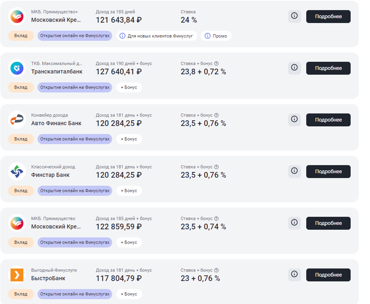Image resolution: width=370 pixels, height=304 pixels.
Task: Click БыстроБанк orange logo
Action: tap(17, 275)
